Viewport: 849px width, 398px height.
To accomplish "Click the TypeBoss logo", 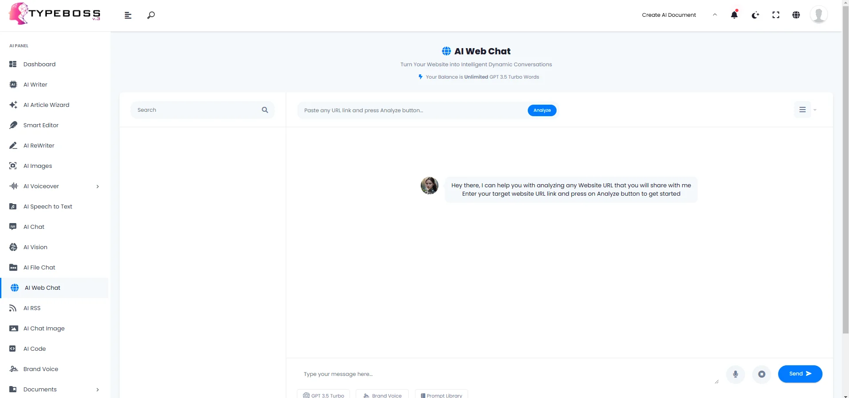I will click(55, 13).
